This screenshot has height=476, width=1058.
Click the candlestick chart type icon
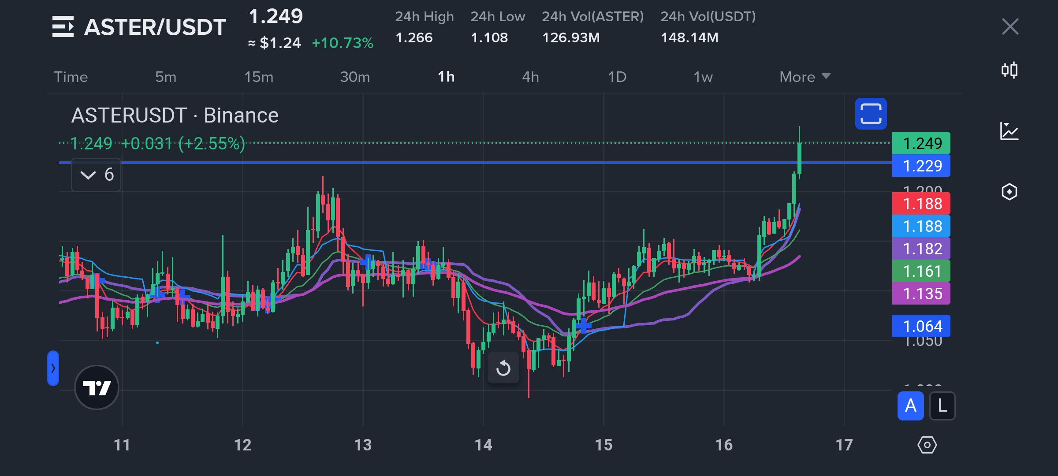coord(1009,70)
